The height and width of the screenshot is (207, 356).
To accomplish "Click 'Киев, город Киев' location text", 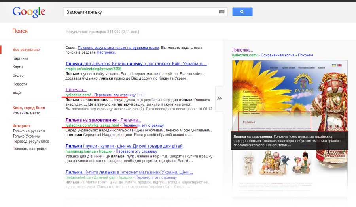I will [29, 108].
